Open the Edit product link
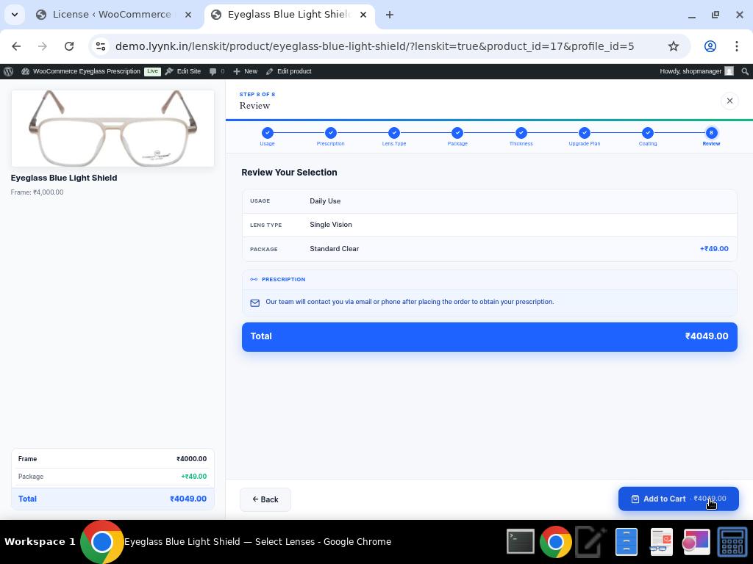Viewport: 753px width, 564px height. [289, 71]
